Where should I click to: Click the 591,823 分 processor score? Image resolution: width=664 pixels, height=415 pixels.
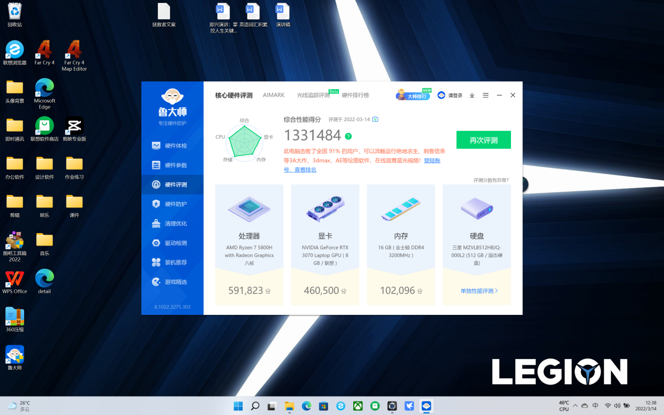[x=249, y=291]
